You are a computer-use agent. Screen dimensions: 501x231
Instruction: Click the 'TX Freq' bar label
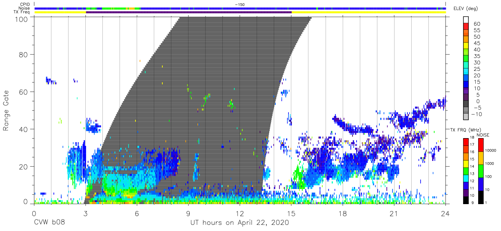pos(22,12)
